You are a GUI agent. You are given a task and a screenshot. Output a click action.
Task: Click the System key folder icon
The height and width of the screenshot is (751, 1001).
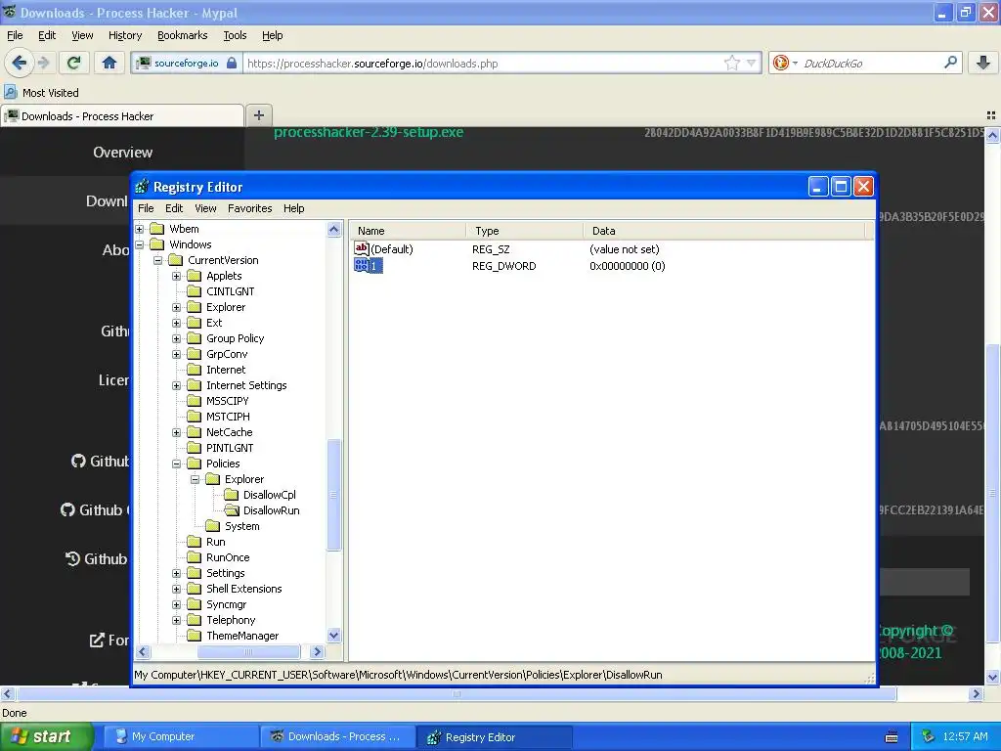click(212, 525)
